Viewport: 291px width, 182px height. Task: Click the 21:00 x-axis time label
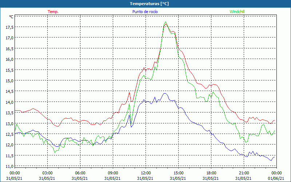click(x=244, y=173)
